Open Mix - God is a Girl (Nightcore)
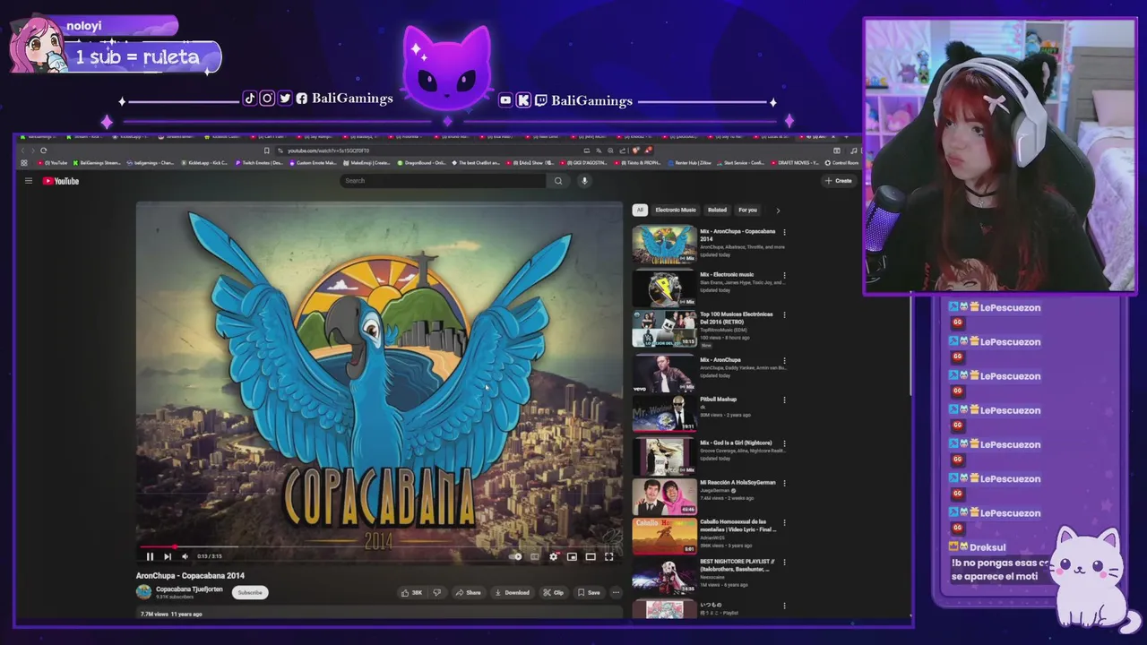The image size is (1147, 645). [664, 456]
